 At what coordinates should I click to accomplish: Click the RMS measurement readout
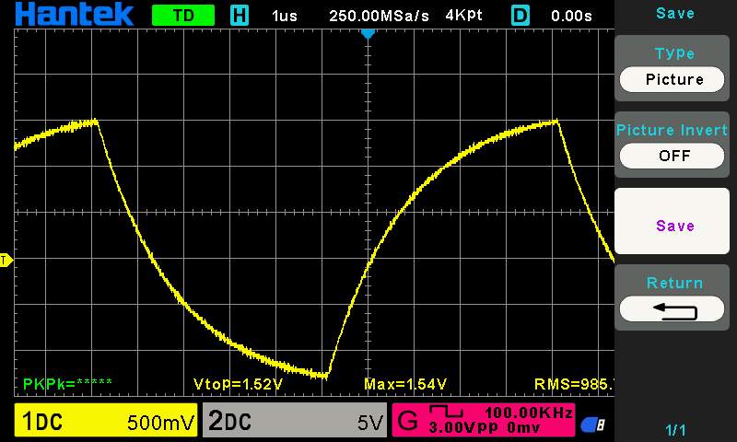click(x=574, y=384)
